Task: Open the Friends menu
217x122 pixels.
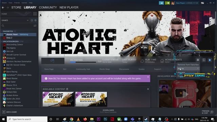Action: coord(17,3)
